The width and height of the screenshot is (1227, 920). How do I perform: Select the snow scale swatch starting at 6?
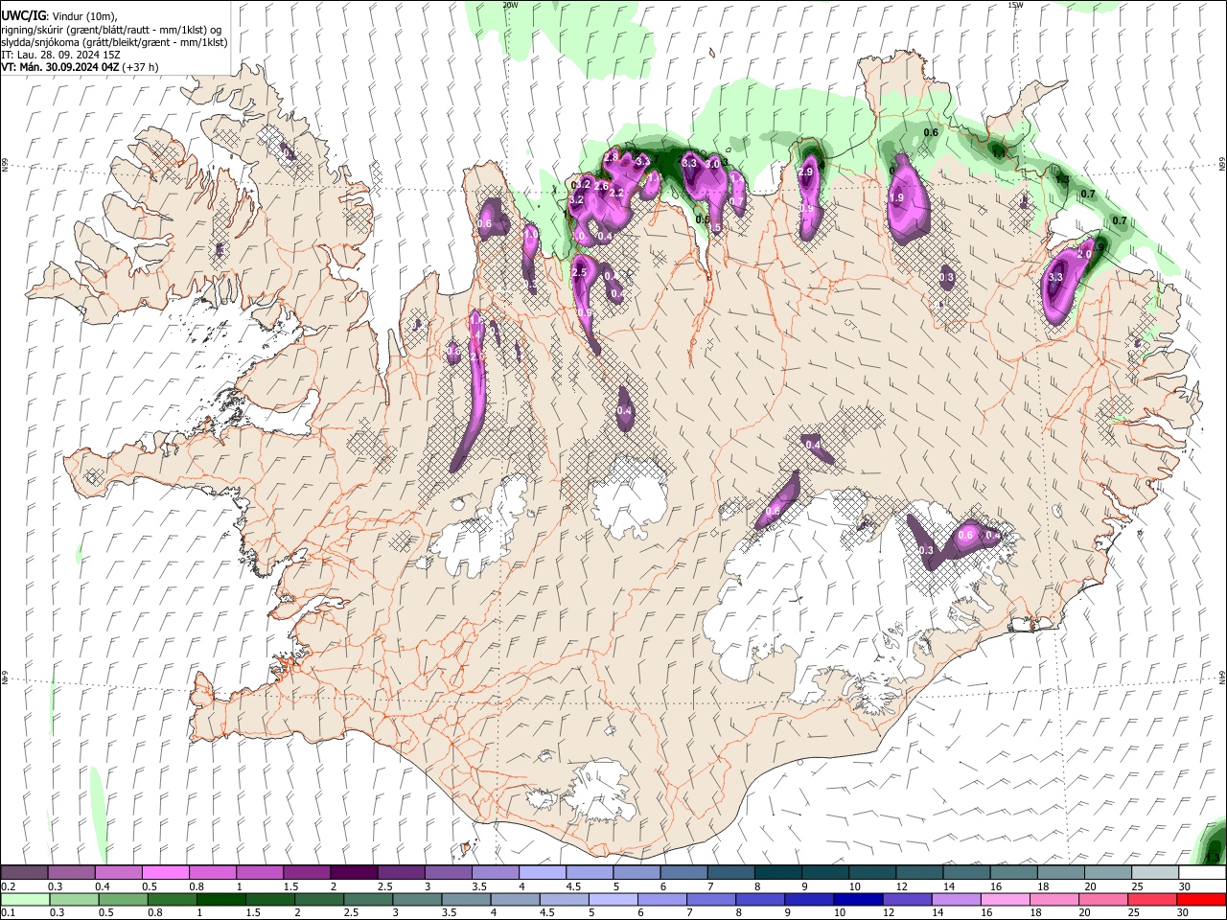point(683,872)
